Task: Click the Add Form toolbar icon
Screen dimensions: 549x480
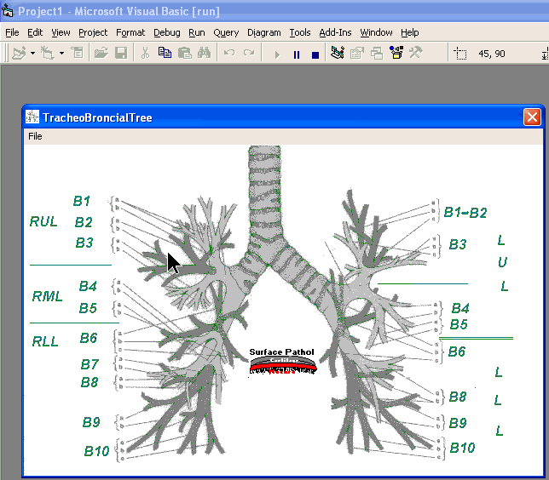Action: click(46, 54)
